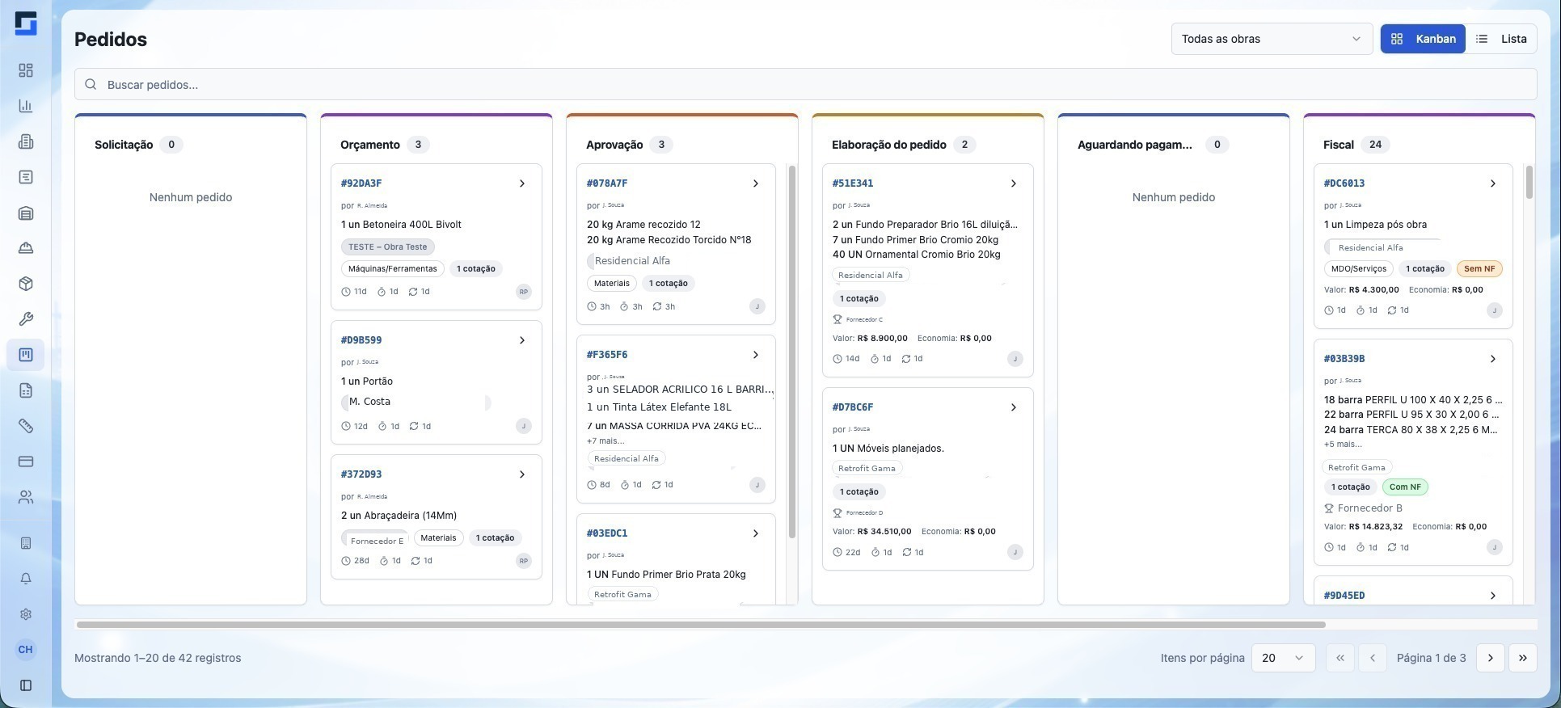Open the credit card payments icon

point(26,461)
